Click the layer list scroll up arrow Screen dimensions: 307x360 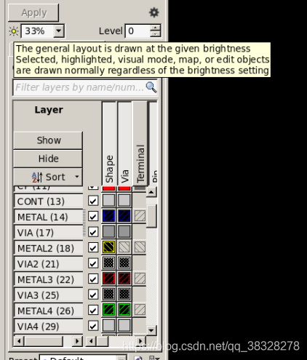(x=151, y=192)
